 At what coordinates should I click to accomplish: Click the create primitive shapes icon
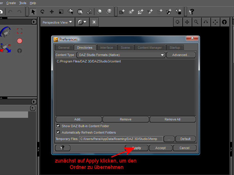178,12
